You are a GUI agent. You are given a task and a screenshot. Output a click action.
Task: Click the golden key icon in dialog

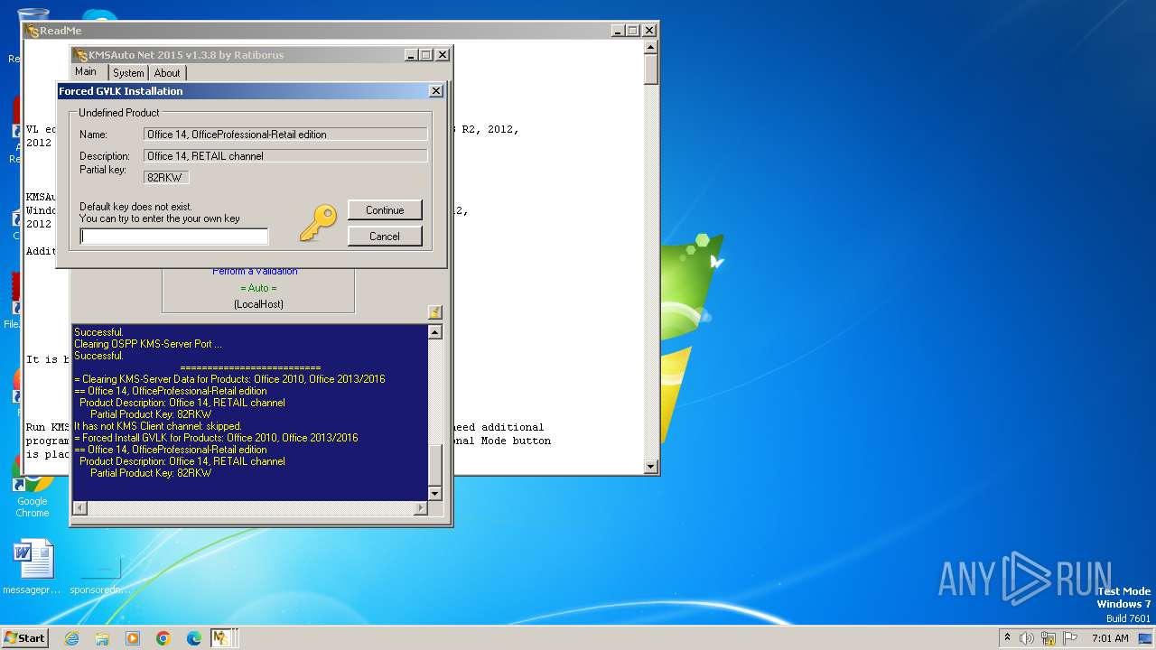318,223
